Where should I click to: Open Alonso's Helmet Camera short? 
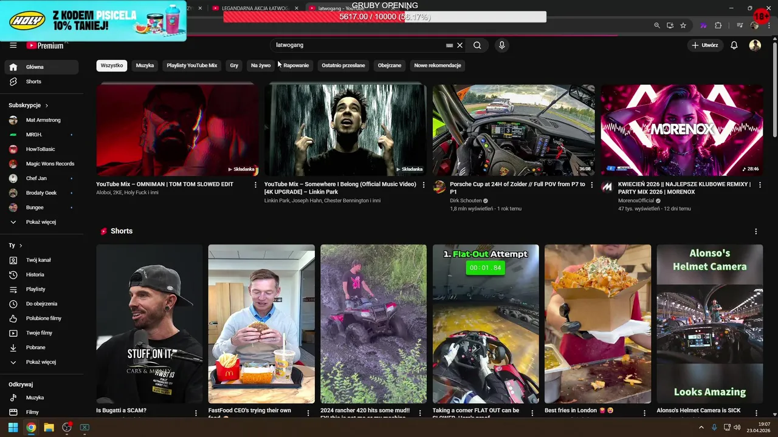(x=709, y=324)
